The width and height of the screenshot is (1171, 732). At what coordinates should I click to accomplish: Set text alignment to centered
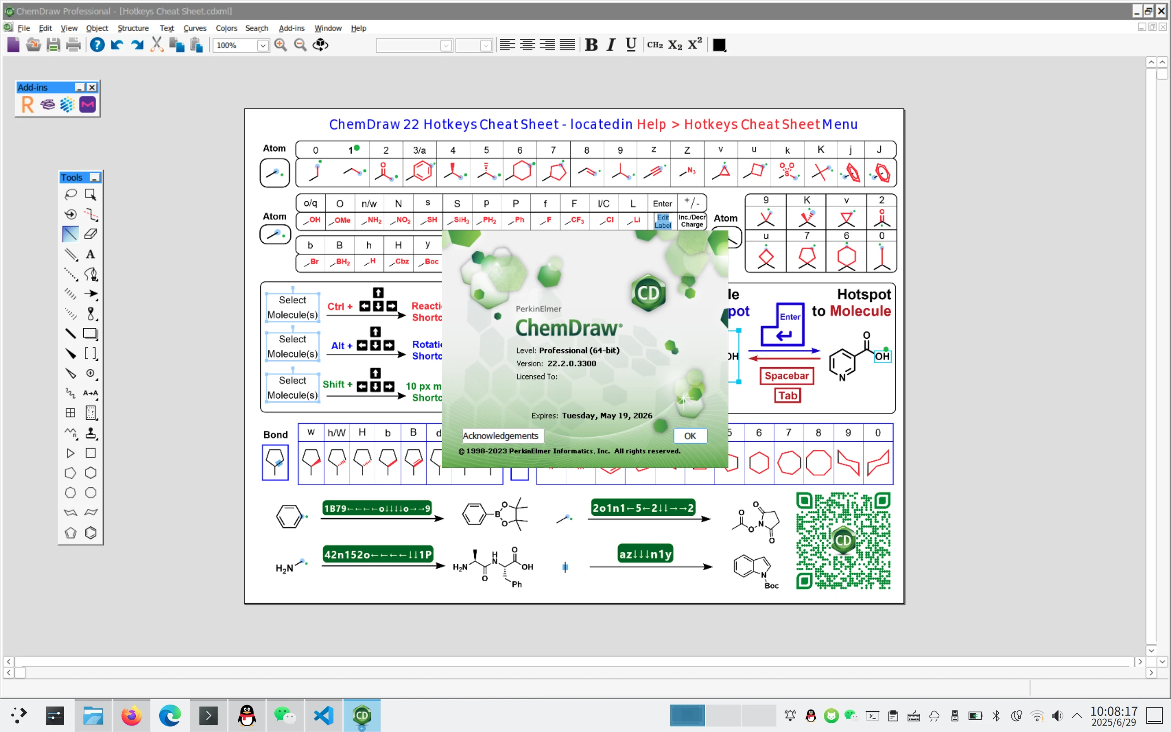(x=527, y=45)
